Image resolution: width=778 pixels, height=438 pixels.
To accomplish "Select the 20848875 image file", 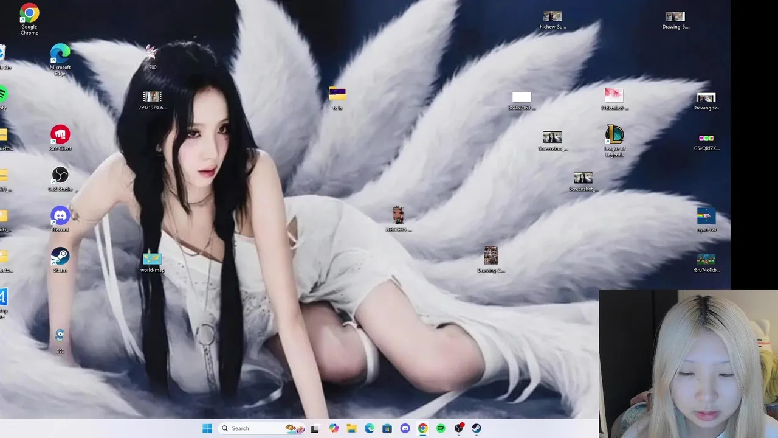I will coord(398,219).
